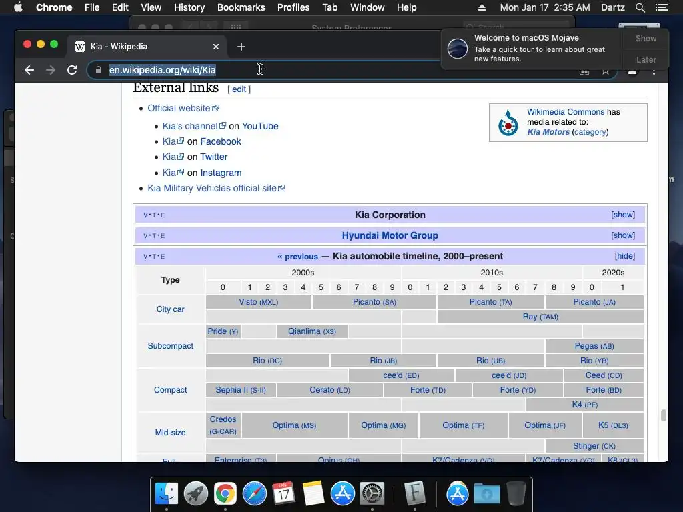Open a new tab with the plus button
683x512 pixels.
(x=241, y=47)
